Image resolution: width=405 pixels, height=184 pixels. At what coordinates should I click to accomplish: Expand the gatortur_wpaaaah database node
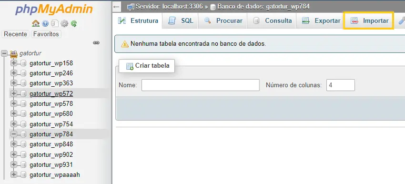pos(14,174)
